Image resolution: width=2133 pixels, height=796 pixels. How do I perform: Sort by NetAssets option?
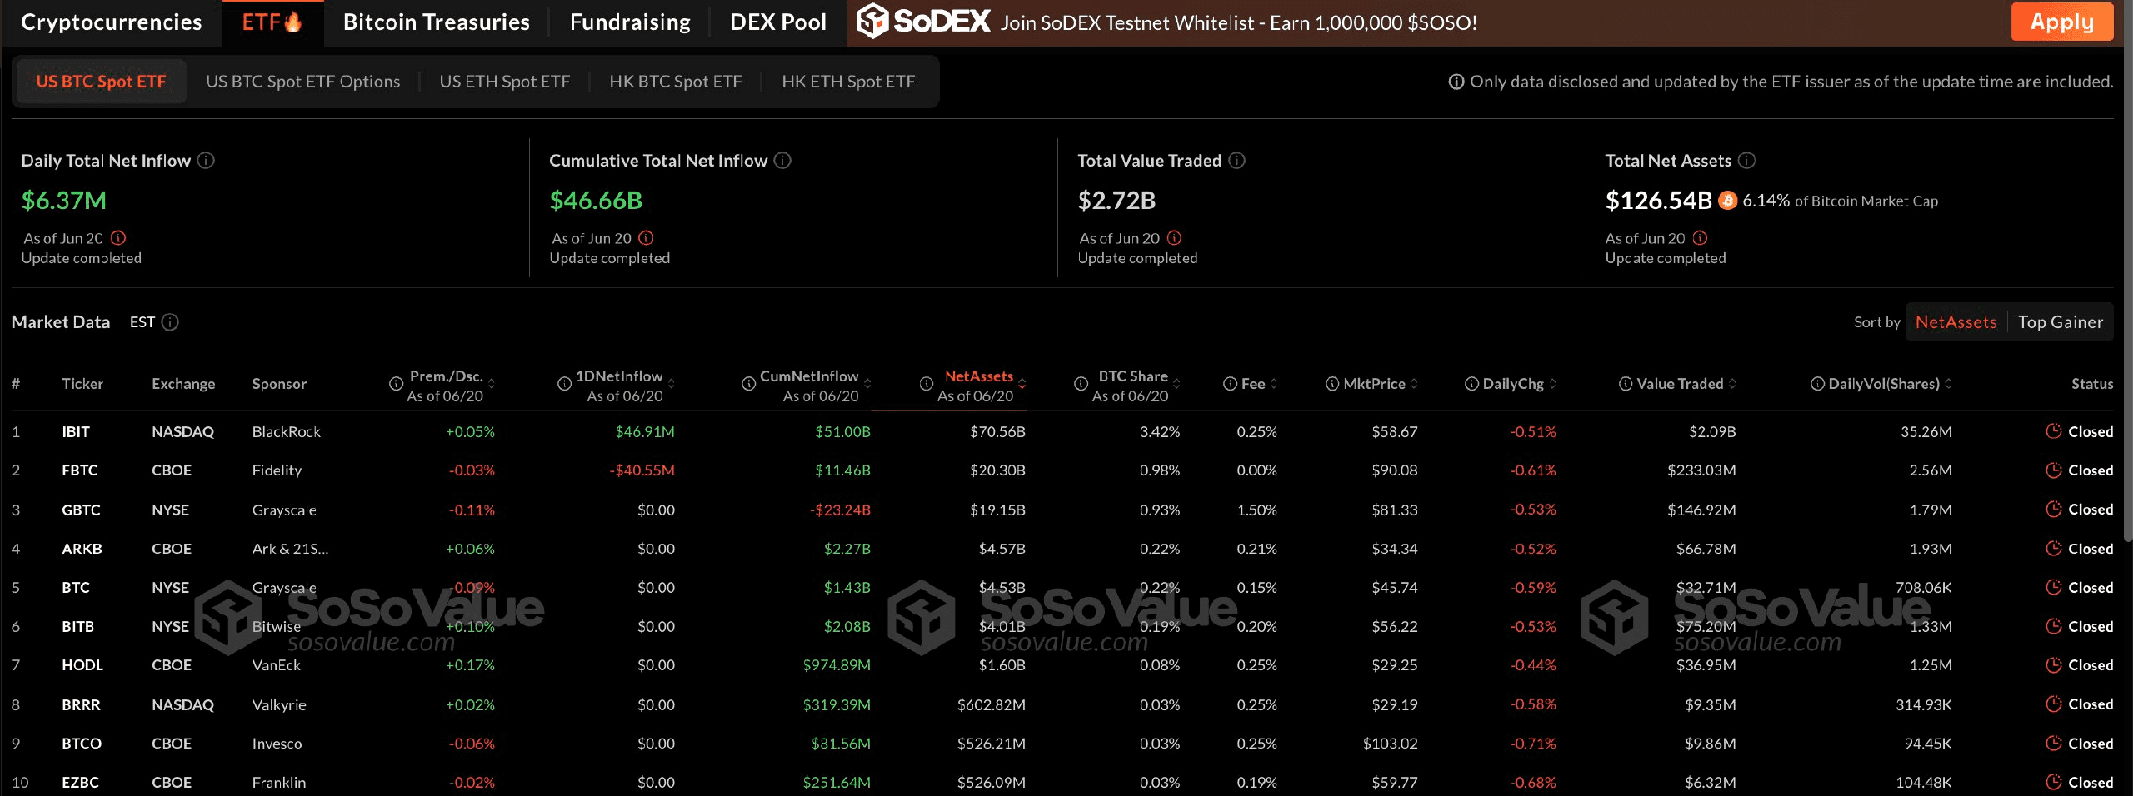point(1956,322)
